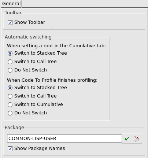Viewport: 148px width, 158px height.
Task: Click the green checkmark confirm package icon
Action: (127, 139)
